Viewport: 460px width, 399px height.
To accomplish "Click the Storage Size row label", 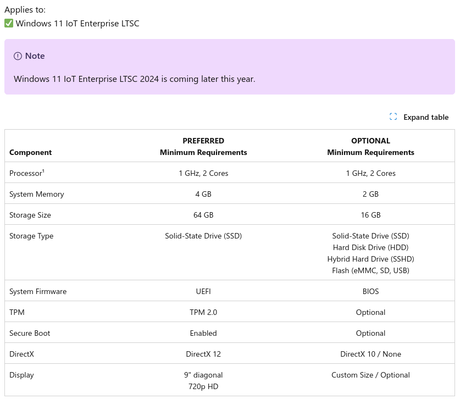I will coord(30,215).
